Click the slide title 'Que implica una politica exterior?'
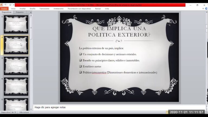This screenshot has width=208, height=117. (x=119, y=32)
